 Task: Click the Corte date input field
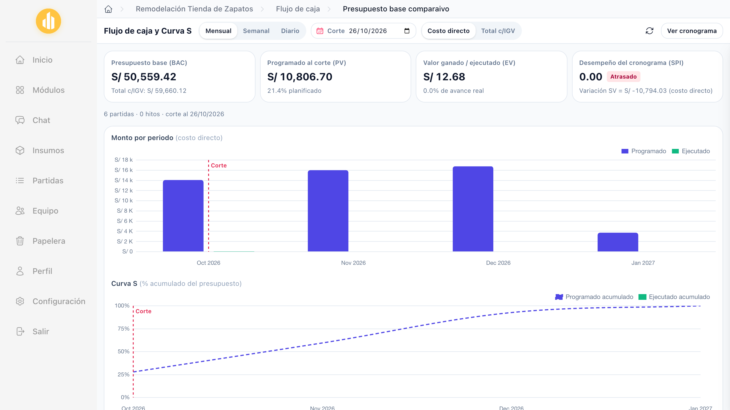pyautogui.click(x=364, y=31)
